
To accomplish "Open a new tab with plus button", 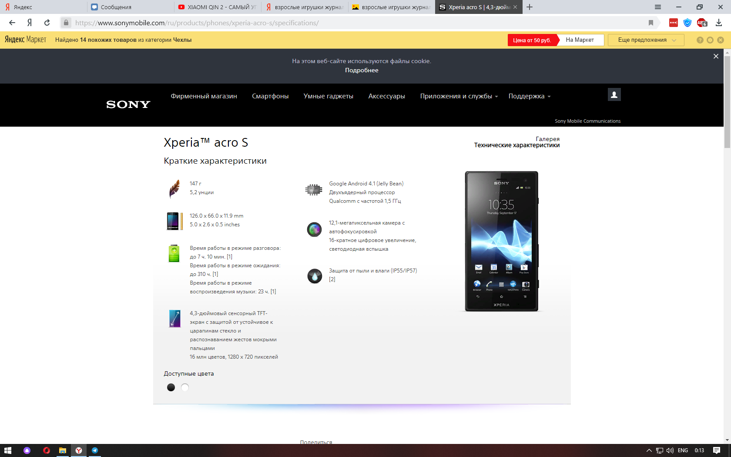I will pyautogui.click(x=530, y=7).
